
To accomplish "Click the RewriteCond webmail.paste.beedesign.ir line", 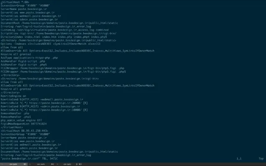I will 42,100.
